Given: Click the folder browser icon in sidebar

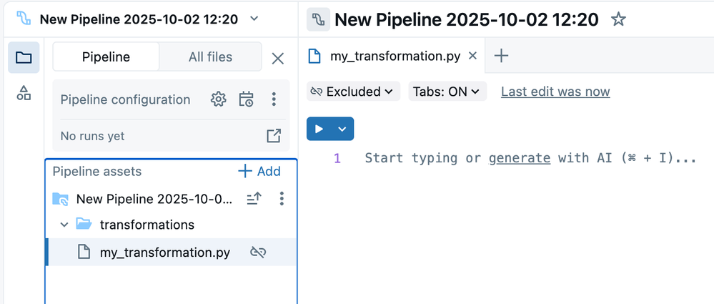Looking at the screenshot, I should click(x=24, y=58).
